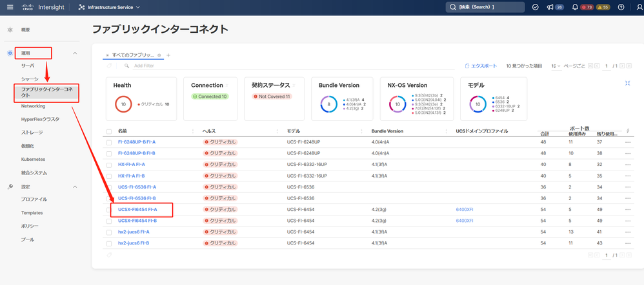Image resolution: width=644 pixels, height=285 pixels.
Task: Show the 73 critical alarms badge
Action: tap(587, 7)
